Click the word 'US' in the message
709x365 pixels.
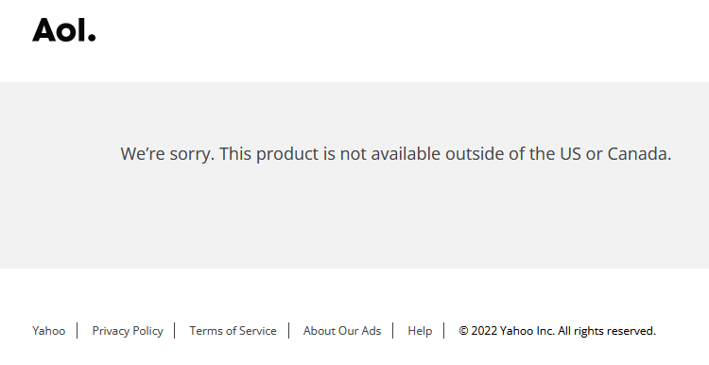click(x=570, y=154)
